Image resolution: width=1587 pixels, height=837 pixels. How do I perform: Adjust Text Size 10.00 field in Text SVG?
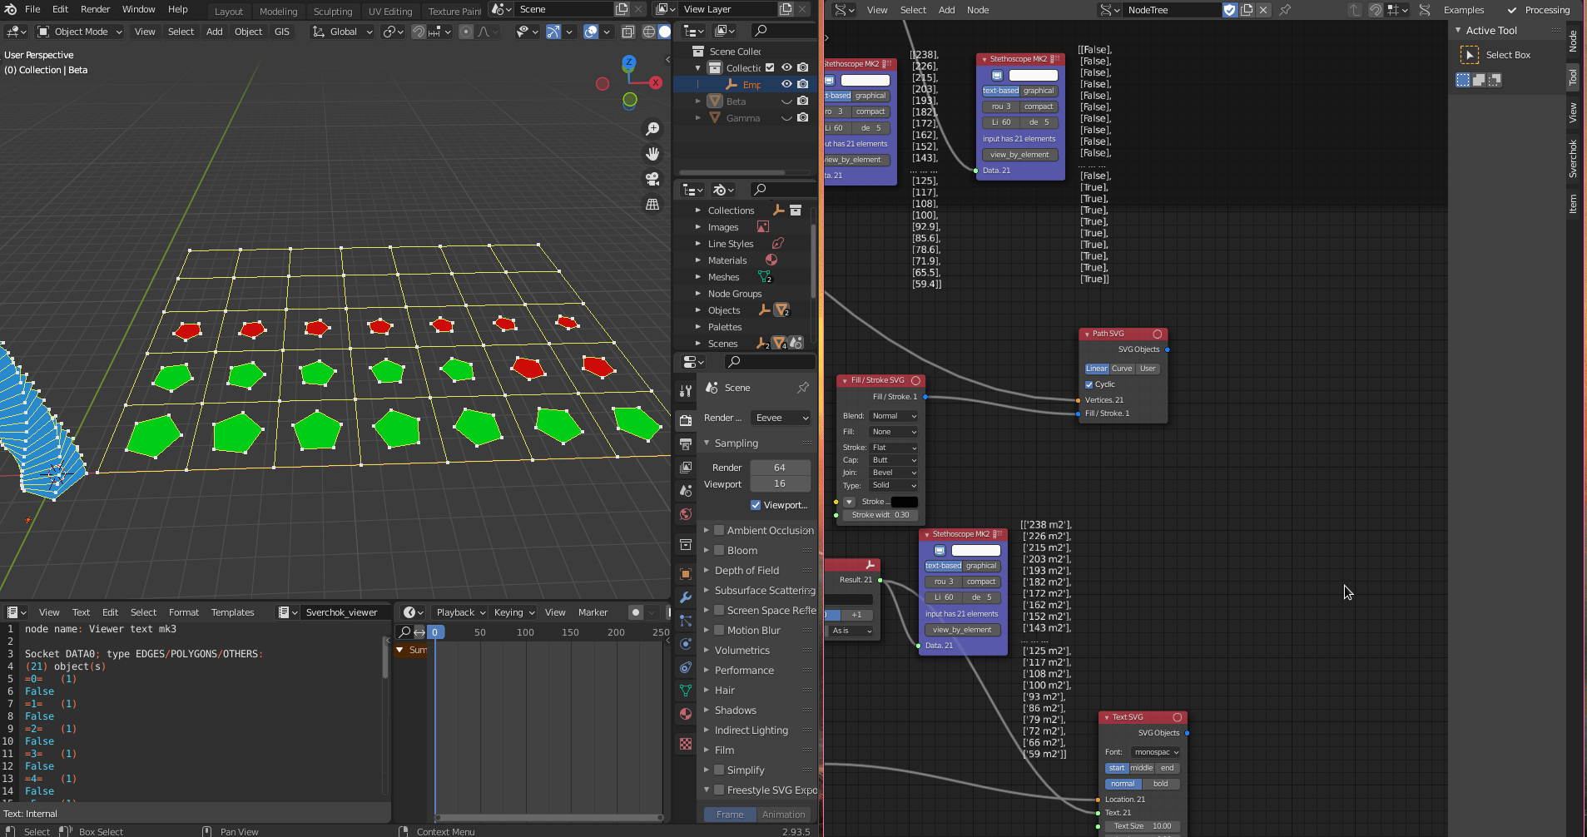[1142, 826]
